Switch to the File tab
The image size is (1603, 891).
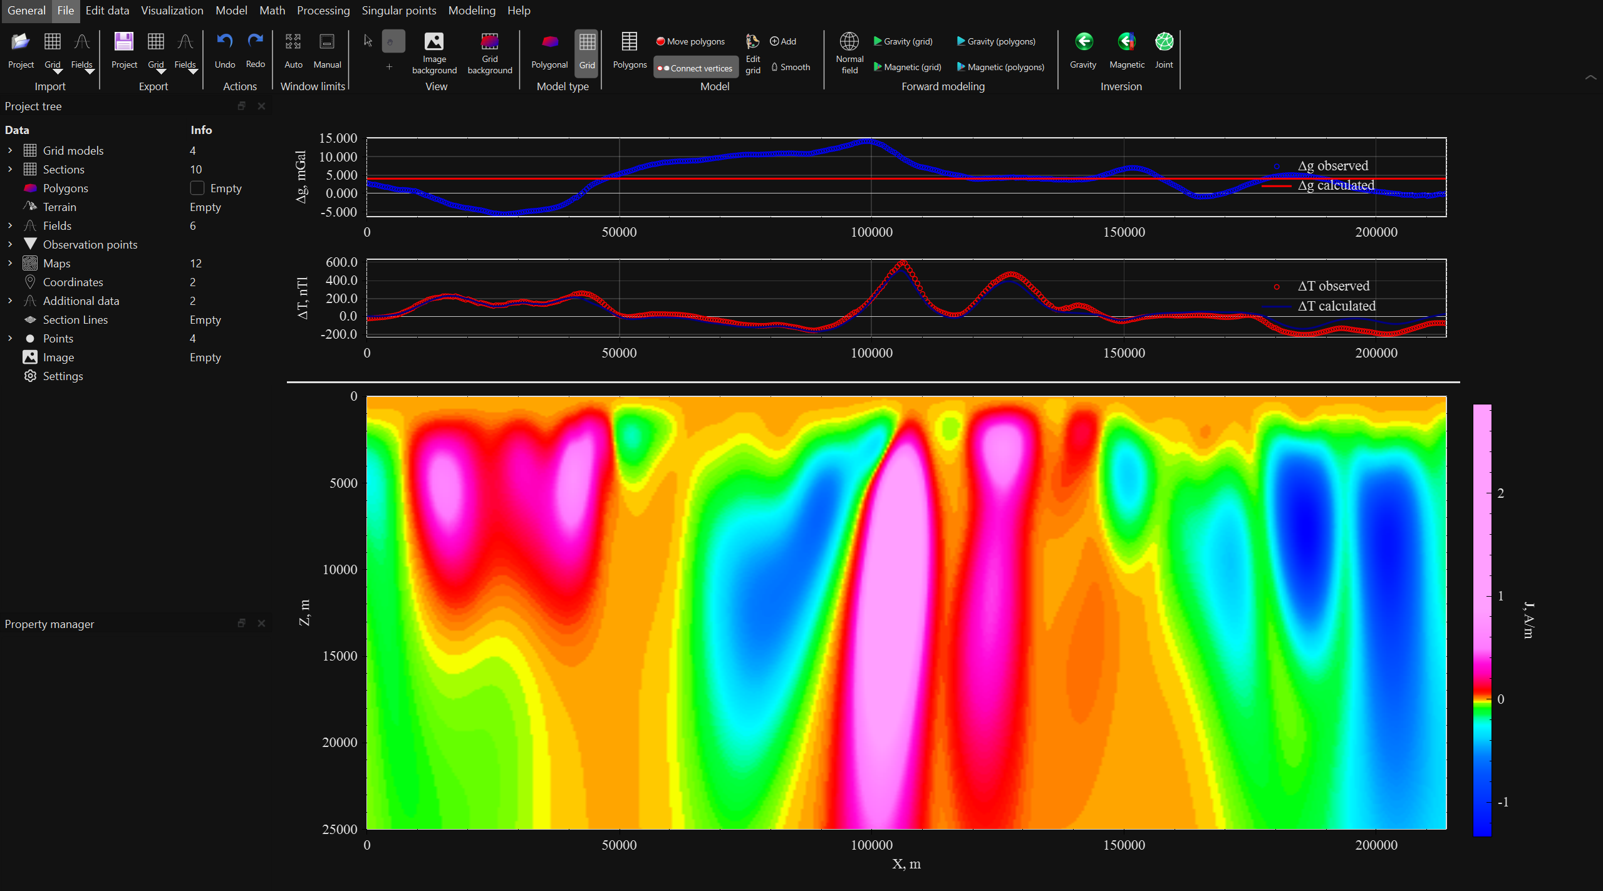pyautogui.click(x=65, y=11)
